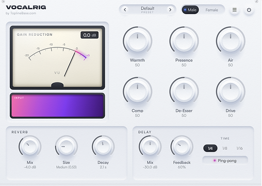Click the Presence value 50
Viewport: 262px width, 186px height.
coord(184,65)
